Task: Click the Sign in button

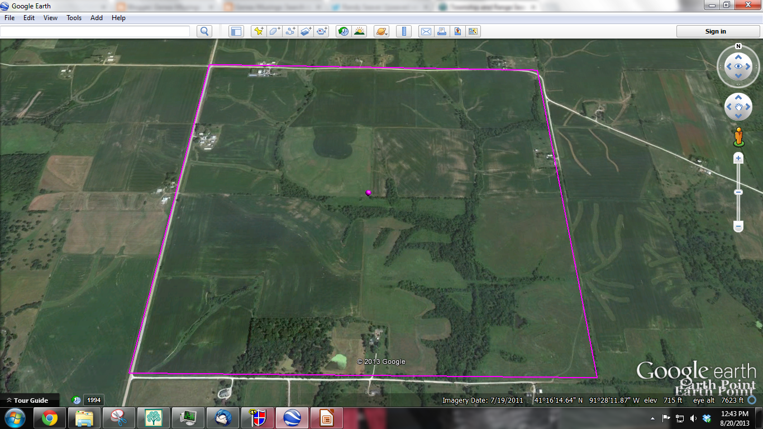Action: pos(717,31)
